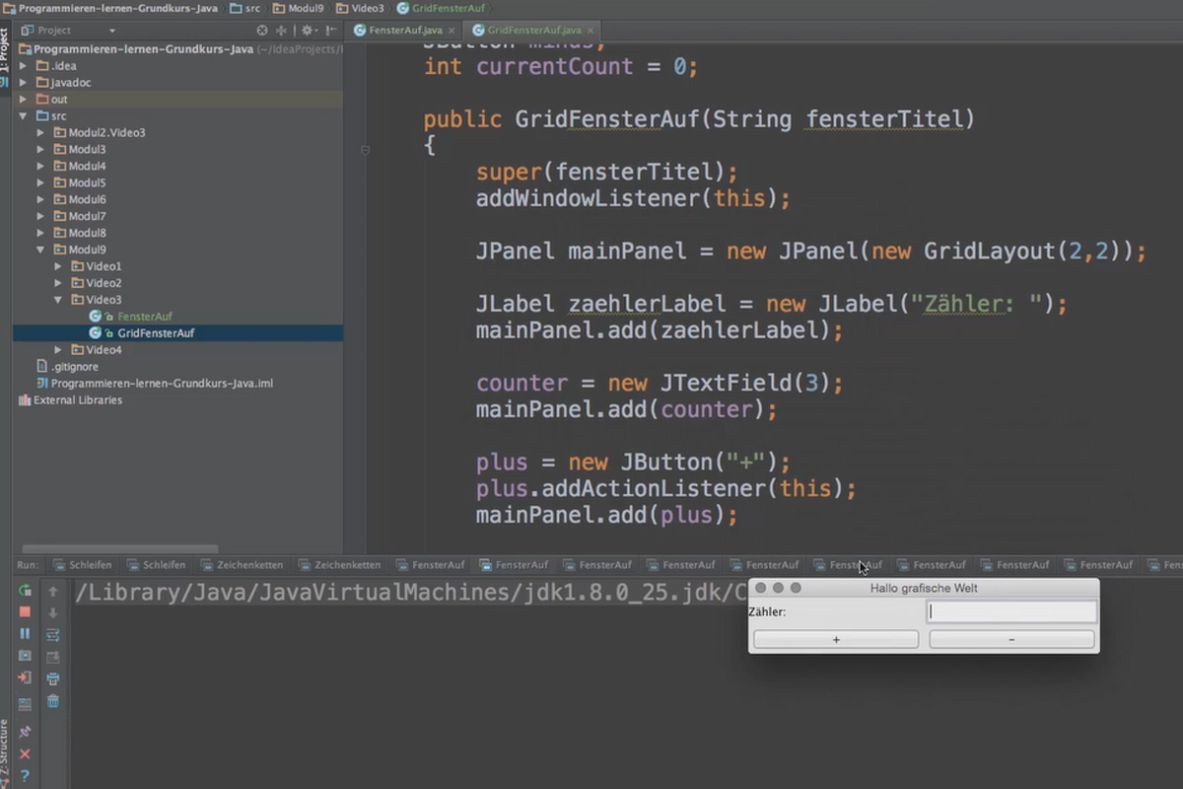Click the scroll-from-source target icon
Screen dimensions: 1183x789
click(x=262, y=31)
